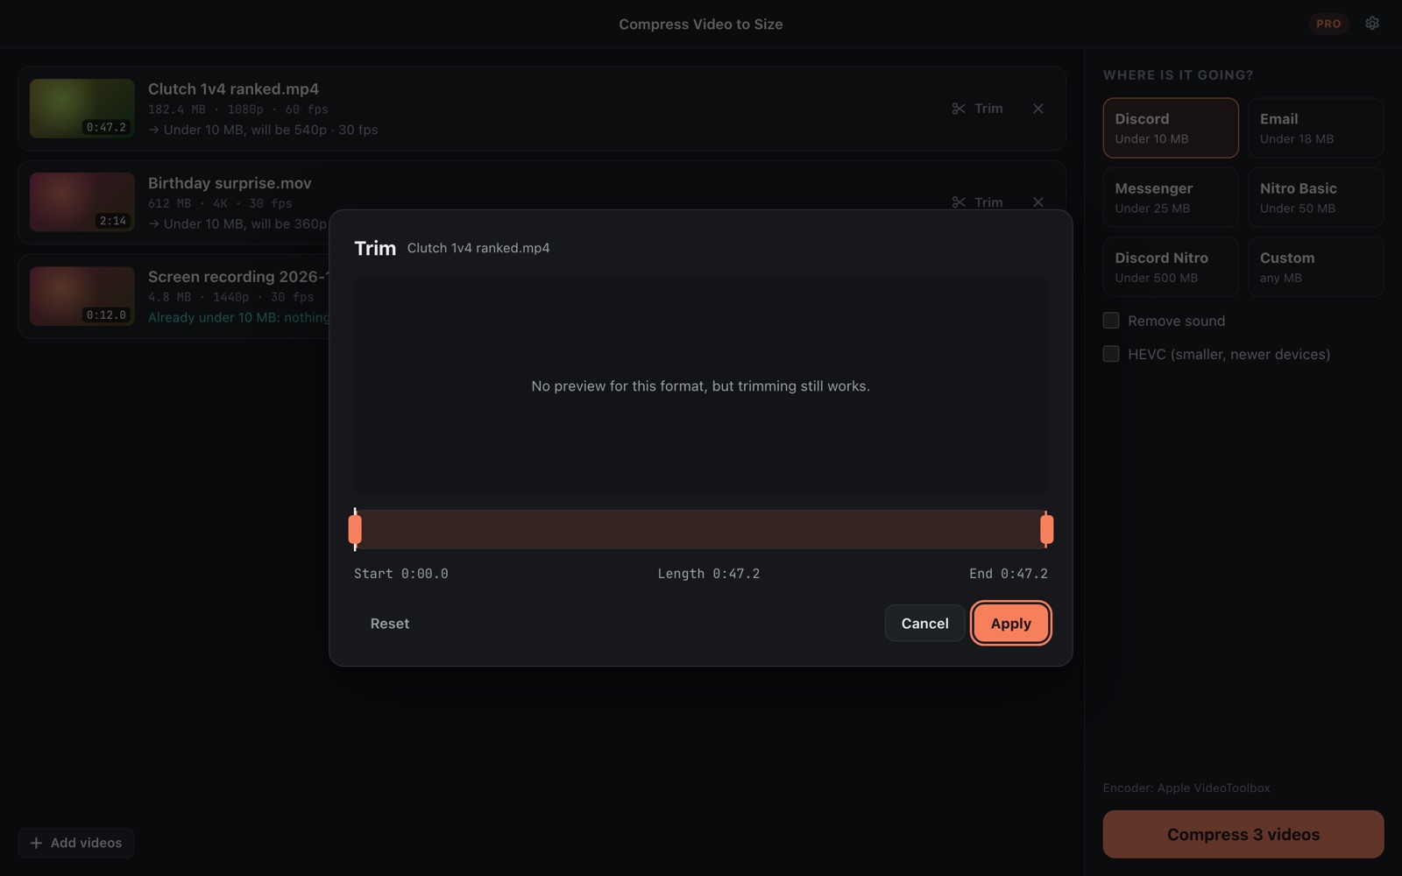Image resolution: width=1402 pixels, height=876 pixels.
Task: Click the scissors Trim icon for Clutch 1v4 ranked.mp4
Action: click(x=959, y=109)
